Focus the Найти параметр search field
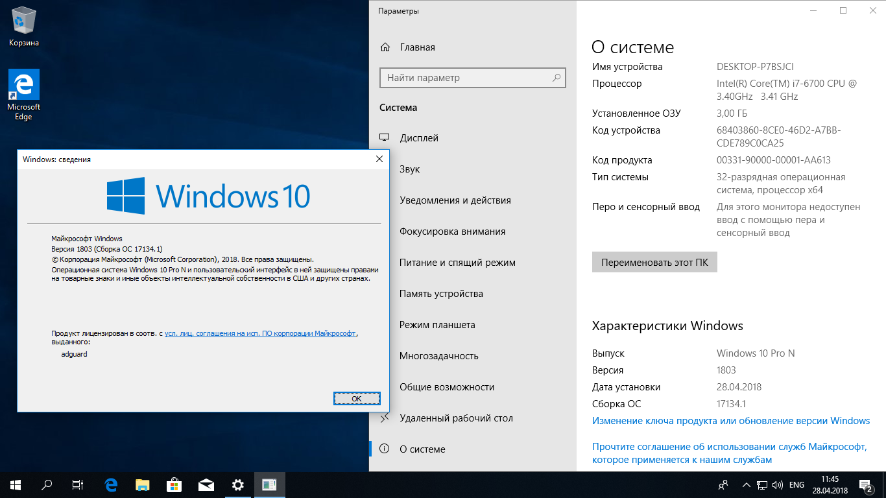Image resolution: width=886 pixels, height=498 pixels. point(472,78)
